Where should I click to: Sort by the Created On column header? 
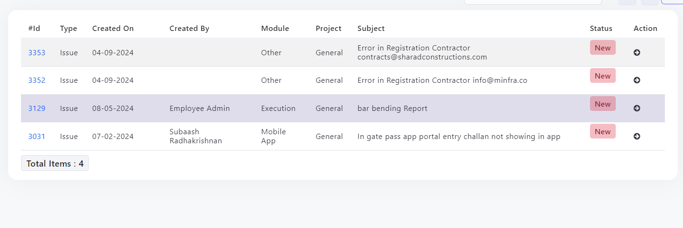(113, 28)
